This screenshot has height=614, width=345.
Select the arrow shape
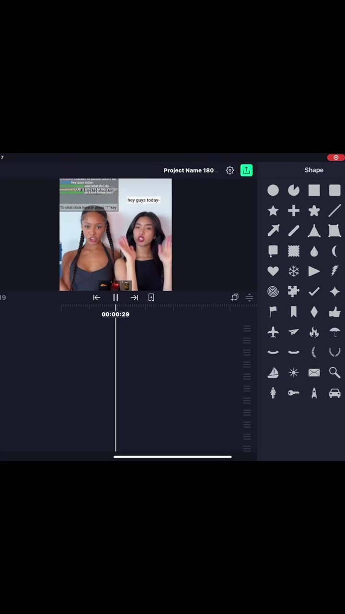(x=273, y=231)
